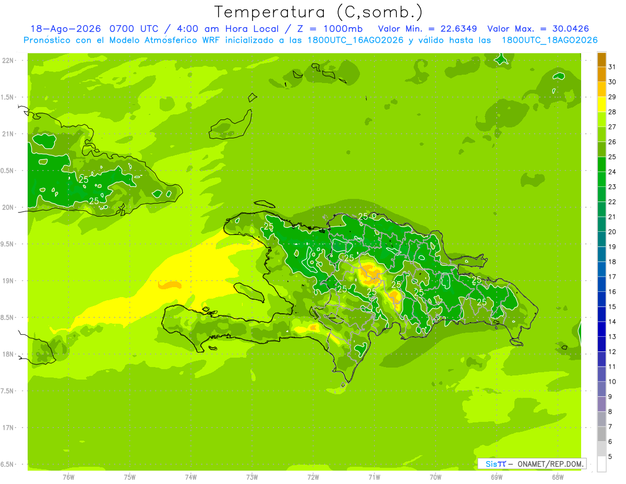The height and width of the screenshot is (484, 626).
Task: Select the date text "18-Ago-2026"
Action: tap(65, 29)
